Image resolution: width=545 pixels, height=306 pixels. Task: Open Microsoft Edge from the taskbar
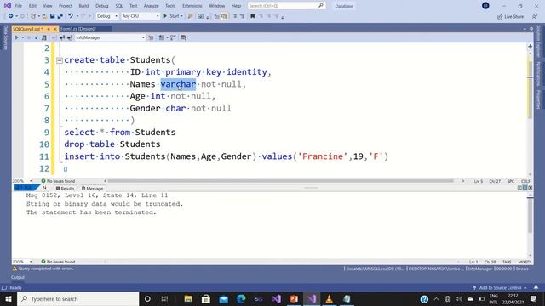pos(241,298)
